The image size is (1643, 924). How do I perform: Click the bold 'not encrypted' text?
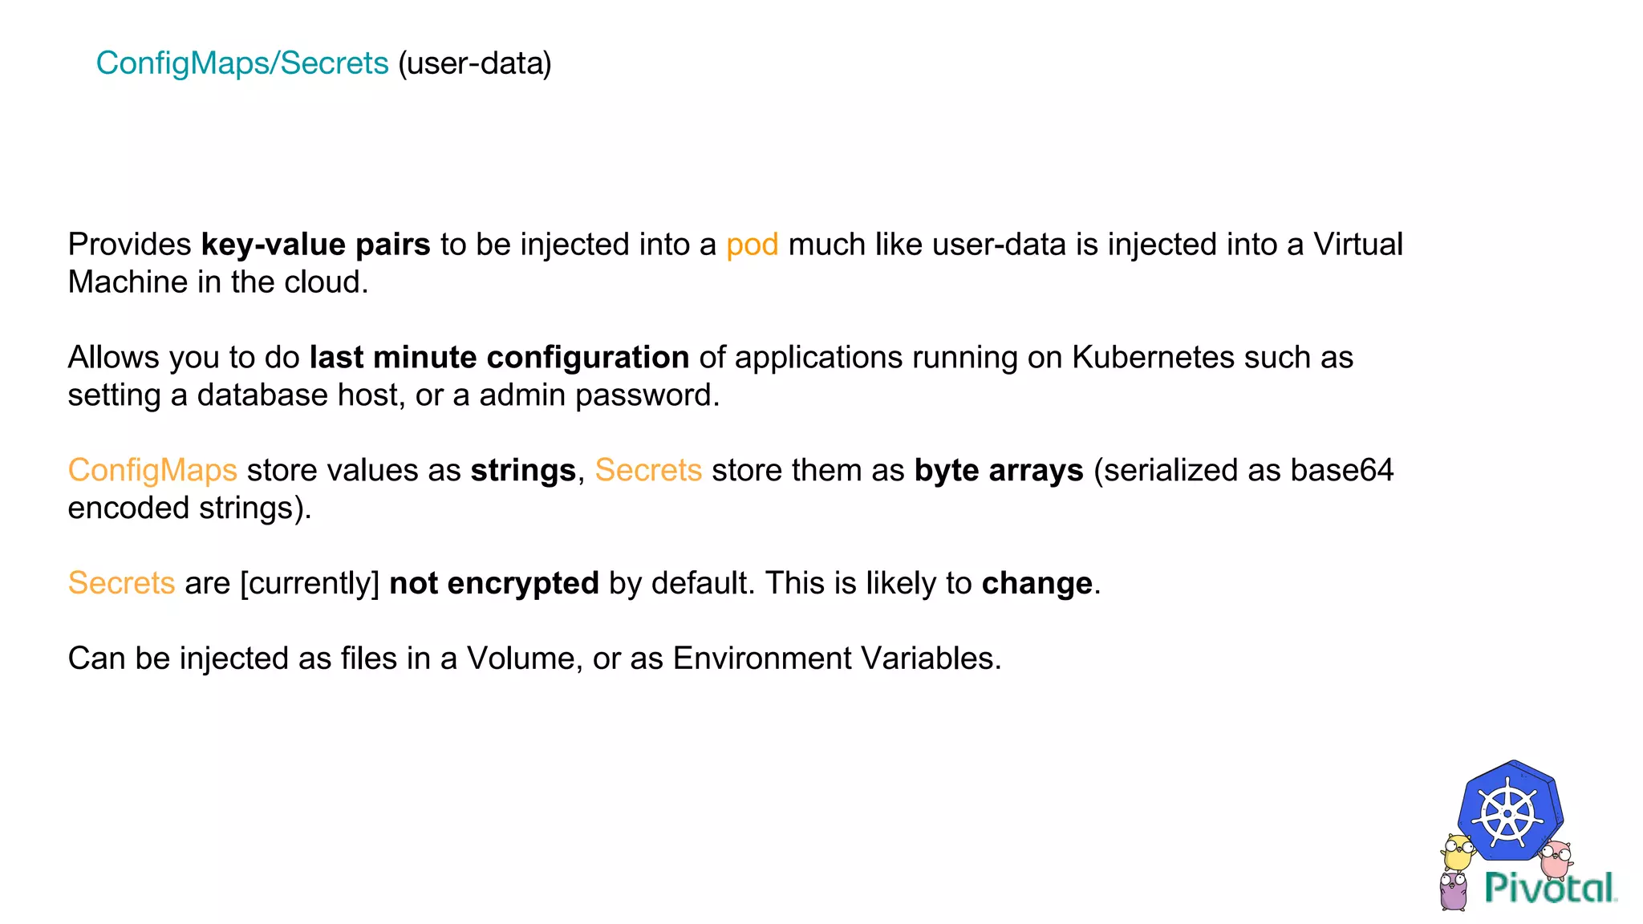[494, 583]
